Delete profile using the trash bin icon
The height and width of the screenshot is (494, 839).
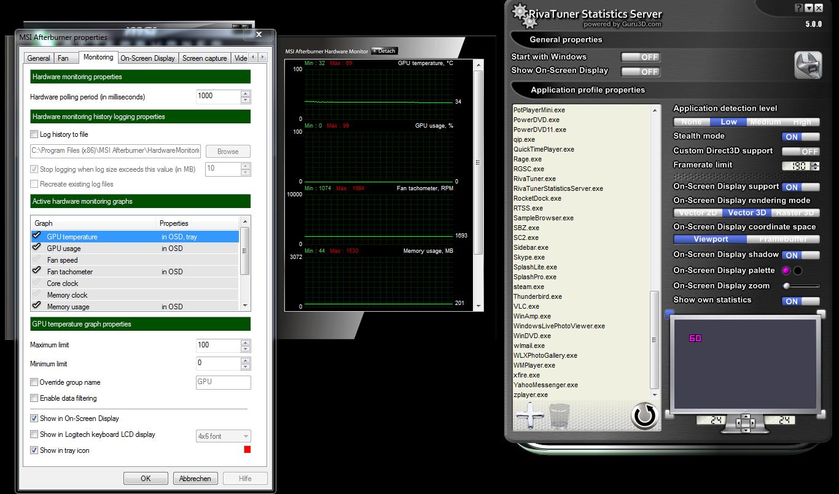pyautogui.click(x=560, y=416)
